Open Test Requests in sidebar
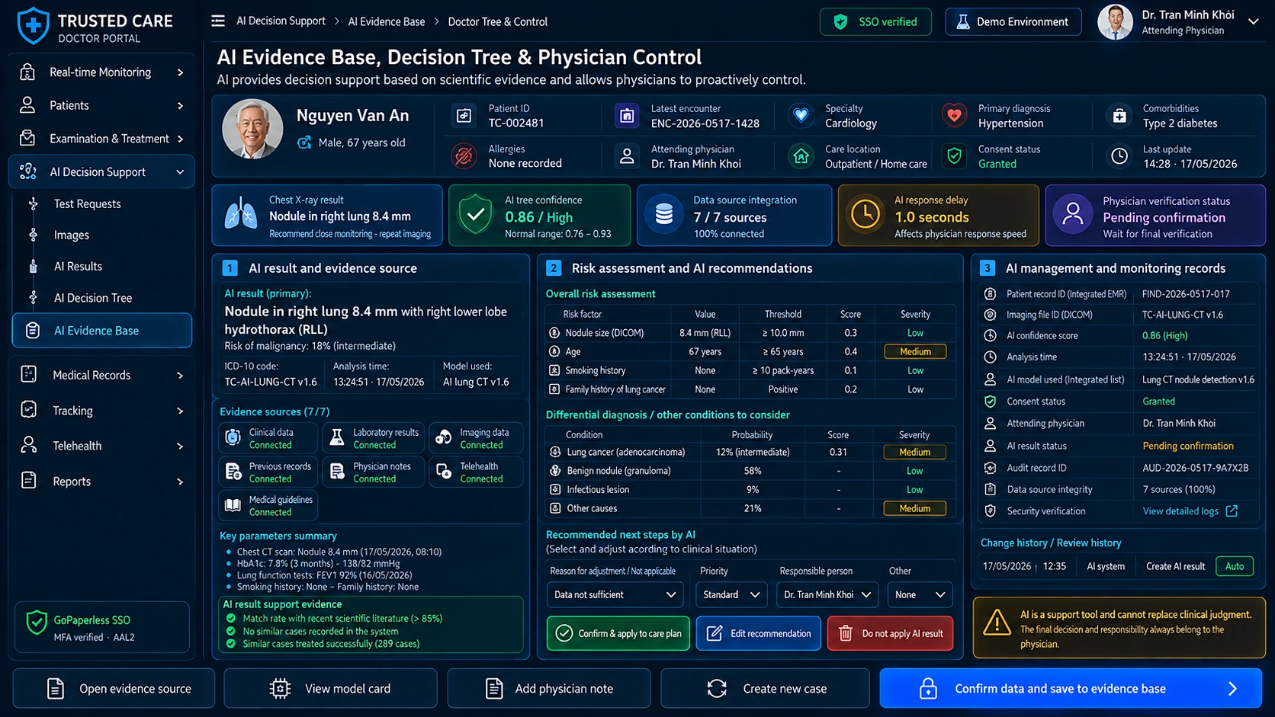This screenshot has height=717, width=1275. [x=87, y=204]
